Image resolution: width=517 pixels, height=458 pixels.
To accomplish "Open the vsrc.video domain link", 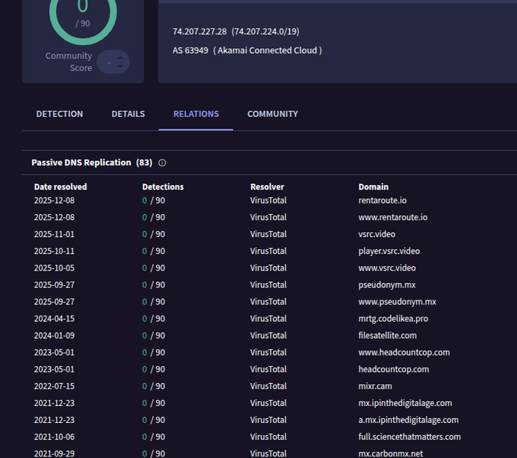I will (377, 234).
